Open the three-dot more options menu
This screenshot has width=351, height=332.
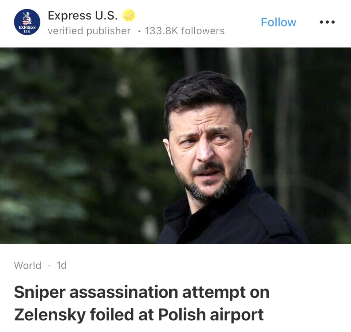coord(327,22)
